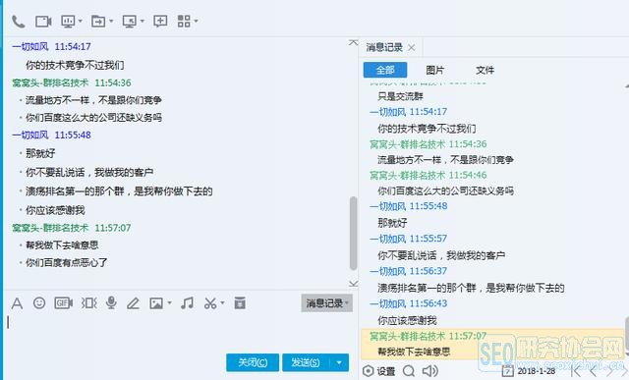
Task: Click the create discussion group plus icon
Action: [160, 21]
